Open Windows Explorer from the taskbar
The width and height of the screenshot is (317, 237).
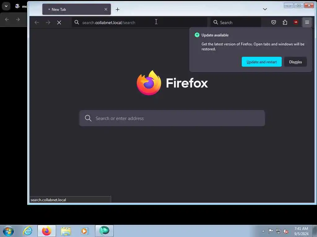pos(66,231)
